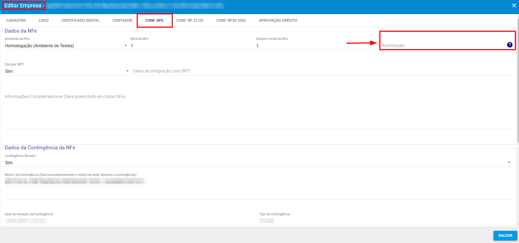Select the CONF. NFE tab
Screen dimensions: 519x243
[154, 20]
